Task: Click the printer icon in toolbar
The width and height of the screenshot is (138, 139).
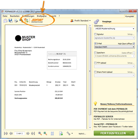Action: 16,21
